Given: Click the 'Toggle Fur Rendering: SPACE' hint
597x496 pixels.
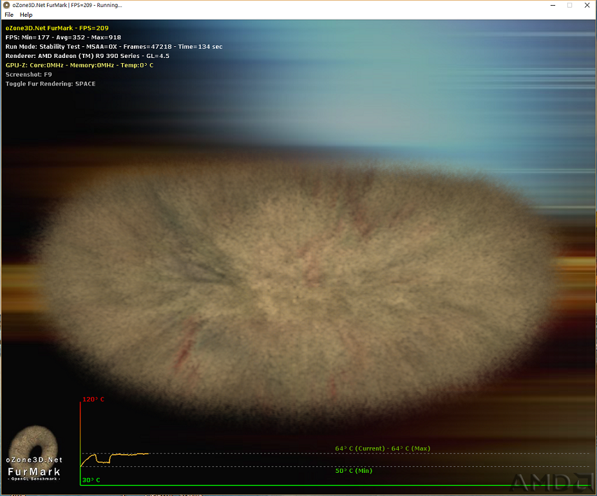Looking at the screenshot, I should click(x=50, y=84).
